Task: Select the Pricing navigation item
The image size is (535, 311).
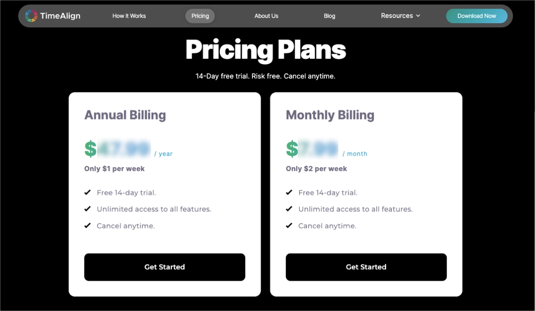Action: 200,16
